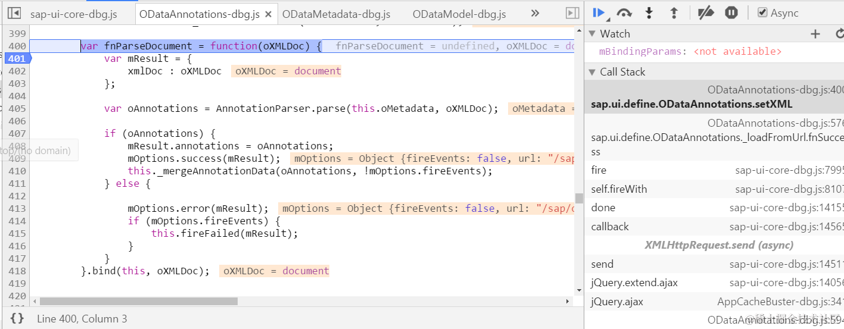Select jQuery.ajax call stack frame
Viewport: 844px width, 329px height.
[714, 302]
